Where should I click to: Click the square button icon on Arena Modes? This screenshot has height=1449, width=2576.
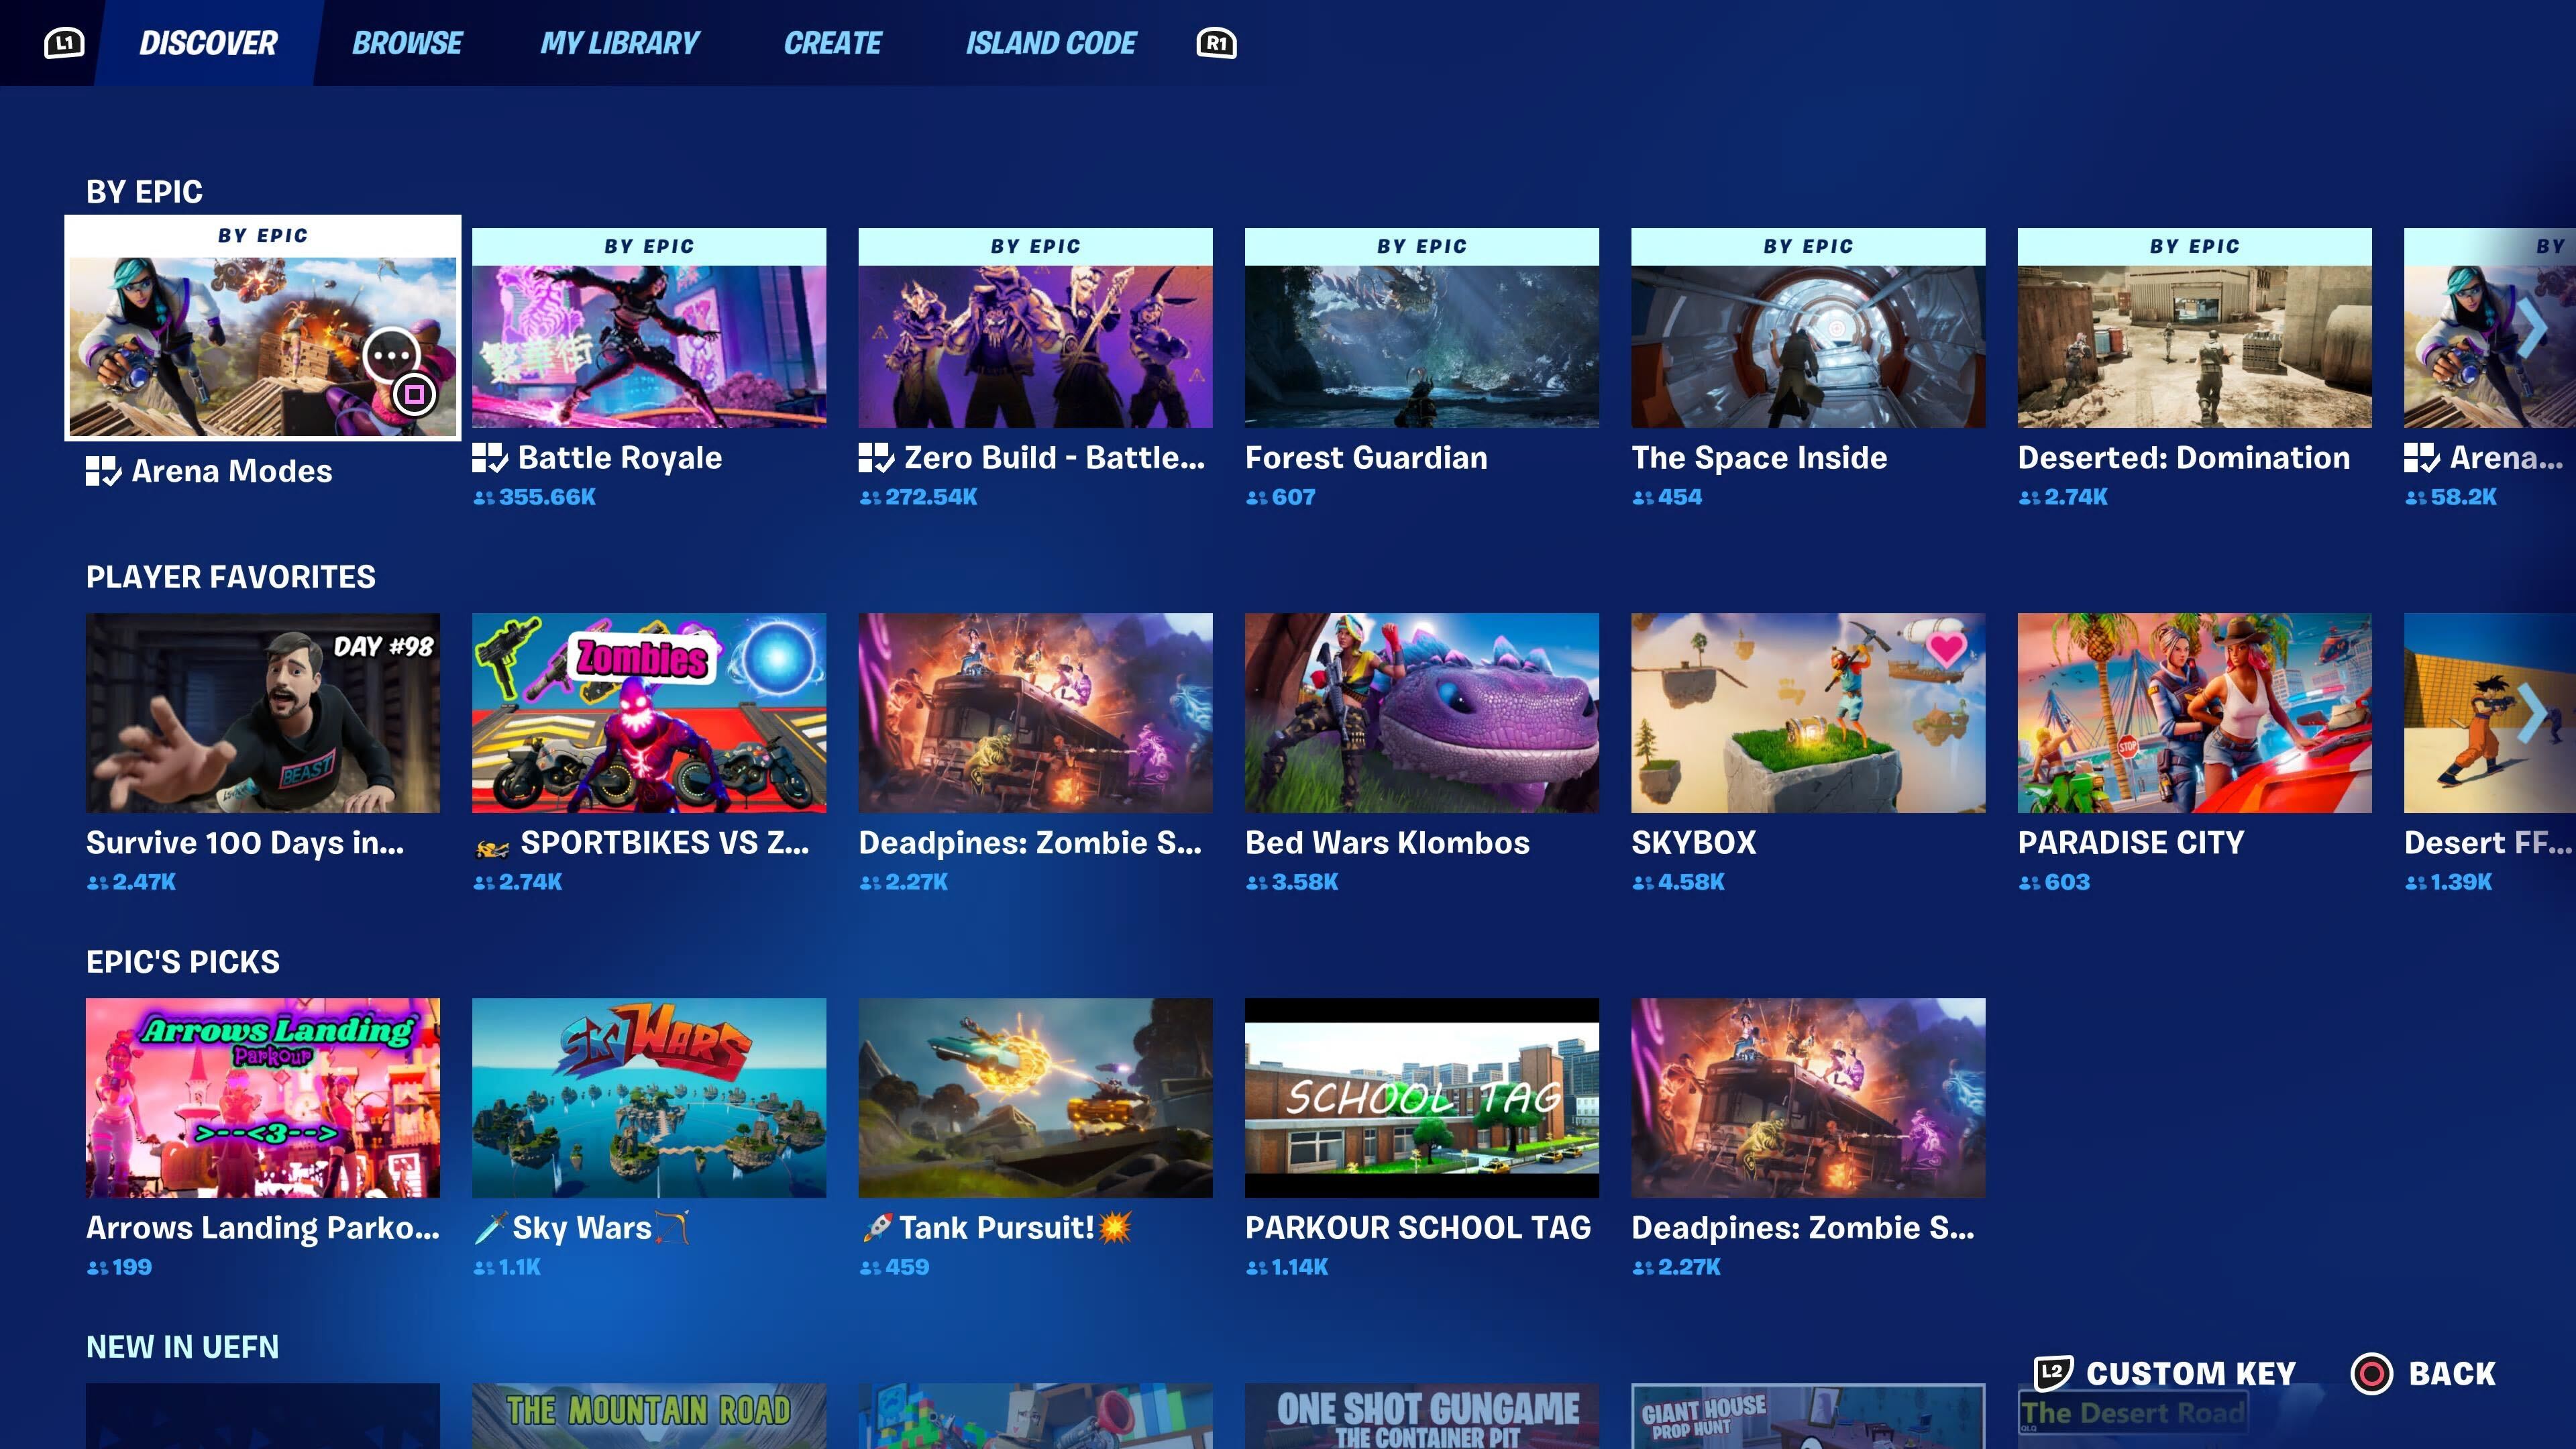point(414,394)
